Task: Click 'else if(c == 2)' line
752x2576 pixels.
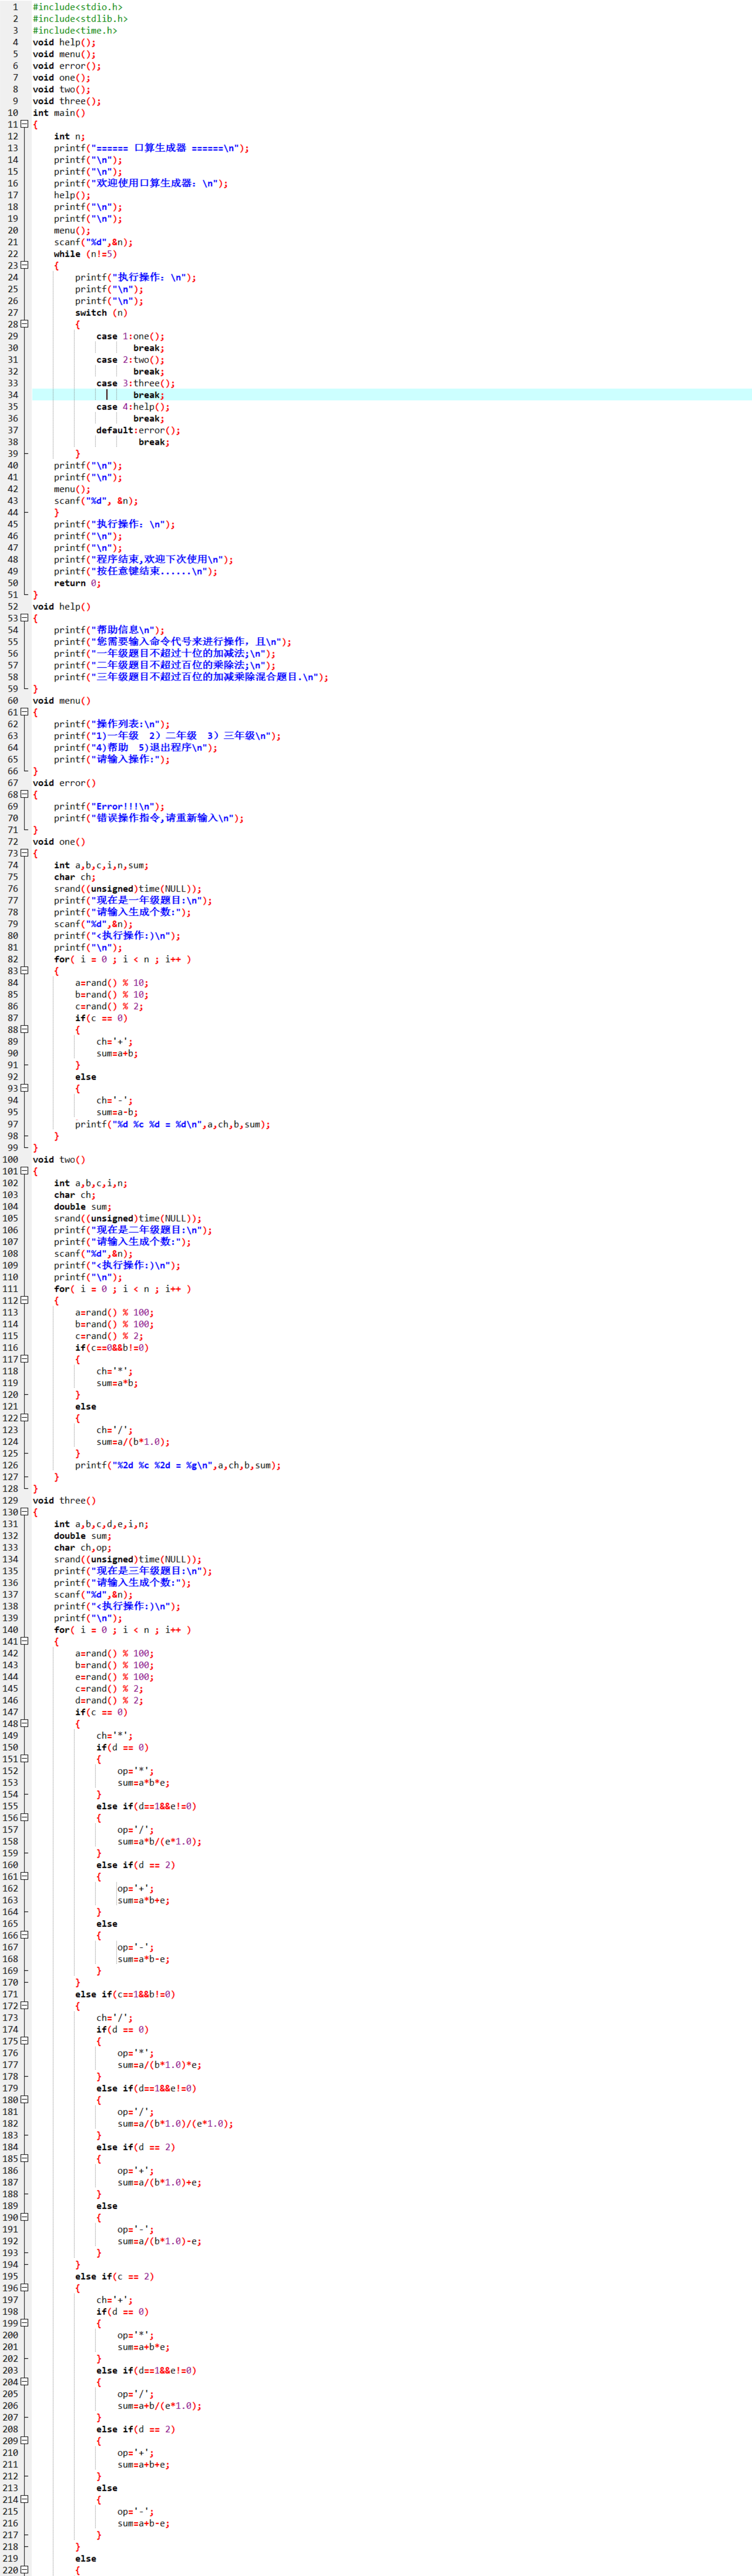Action: pos(114,2277)
